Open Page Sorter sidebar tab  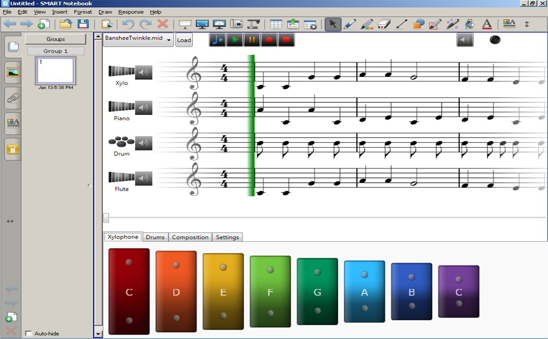(x=13, y=47)
